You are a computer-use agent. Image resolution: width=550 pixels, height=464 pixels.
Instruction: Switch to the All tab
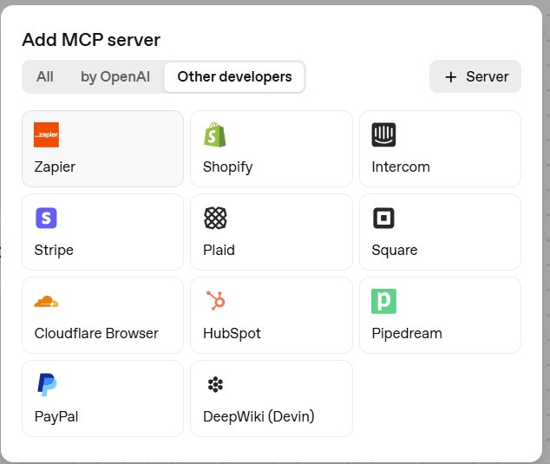click(45, 76)
